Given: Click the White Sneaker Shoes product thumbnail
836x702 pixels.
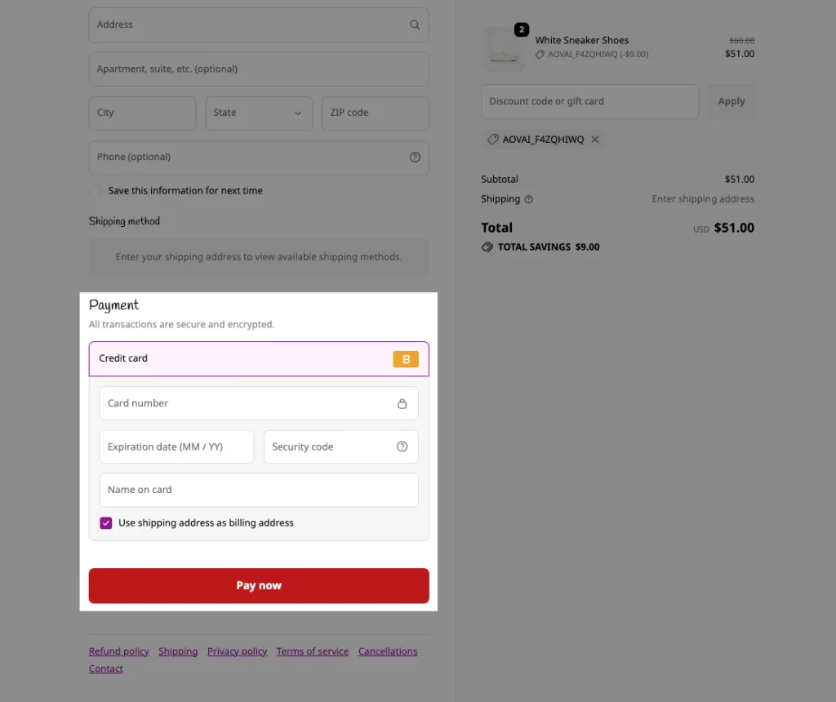Looking at the screenshot, I should (x=503, y=49).
